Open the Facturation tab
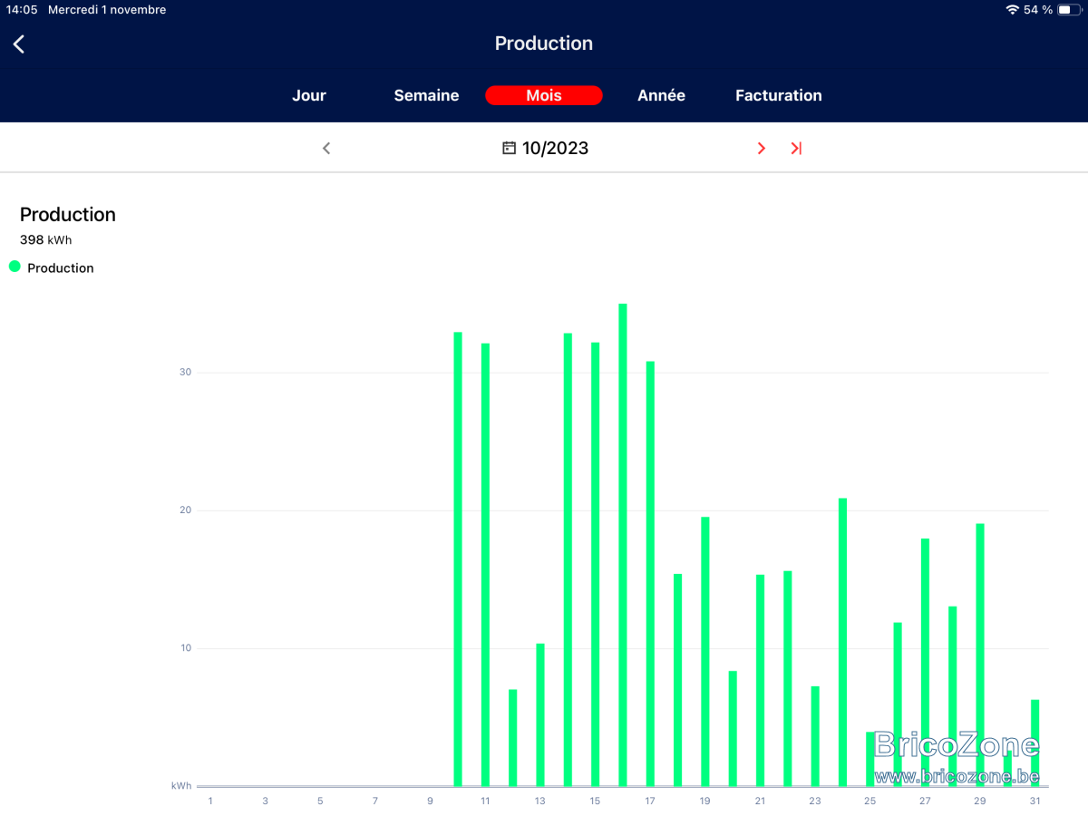 pyautogui.click(x=779, y=95)
